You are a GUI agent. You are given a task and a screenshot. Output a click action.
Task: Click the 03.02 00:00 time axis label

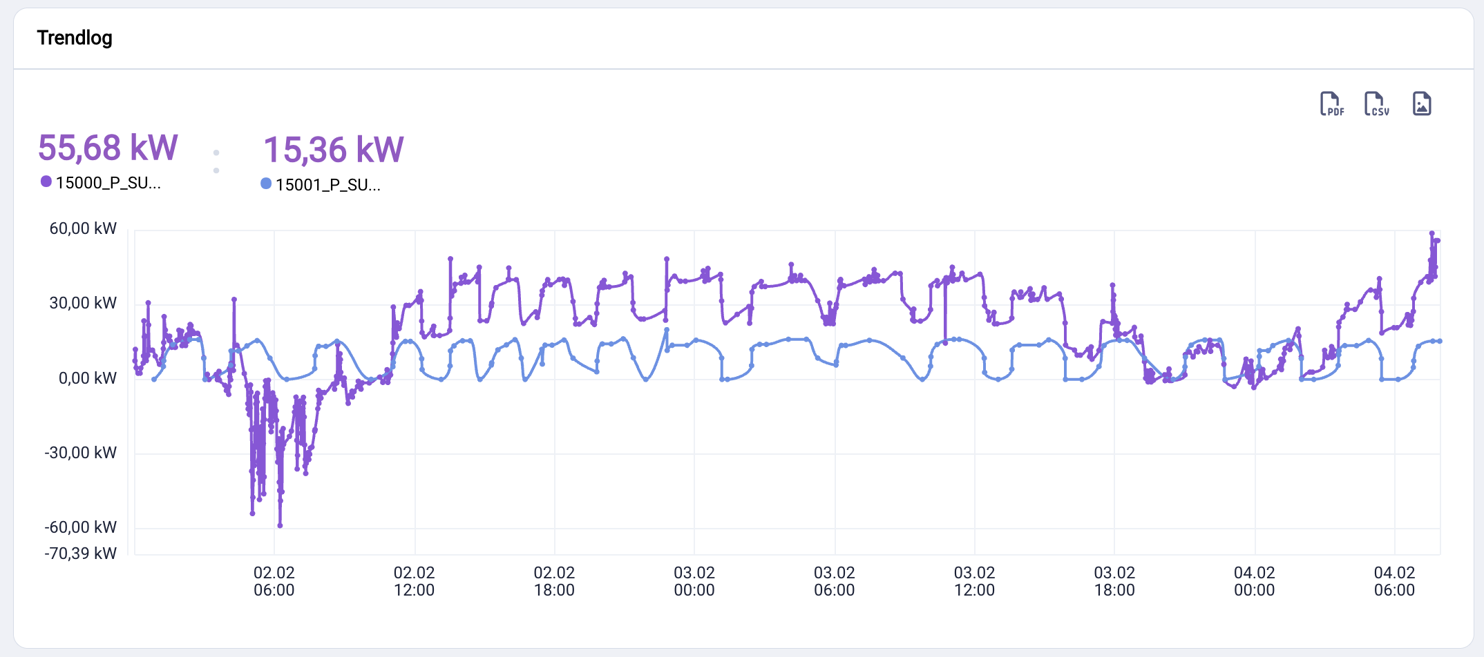[x=694, y=581]
